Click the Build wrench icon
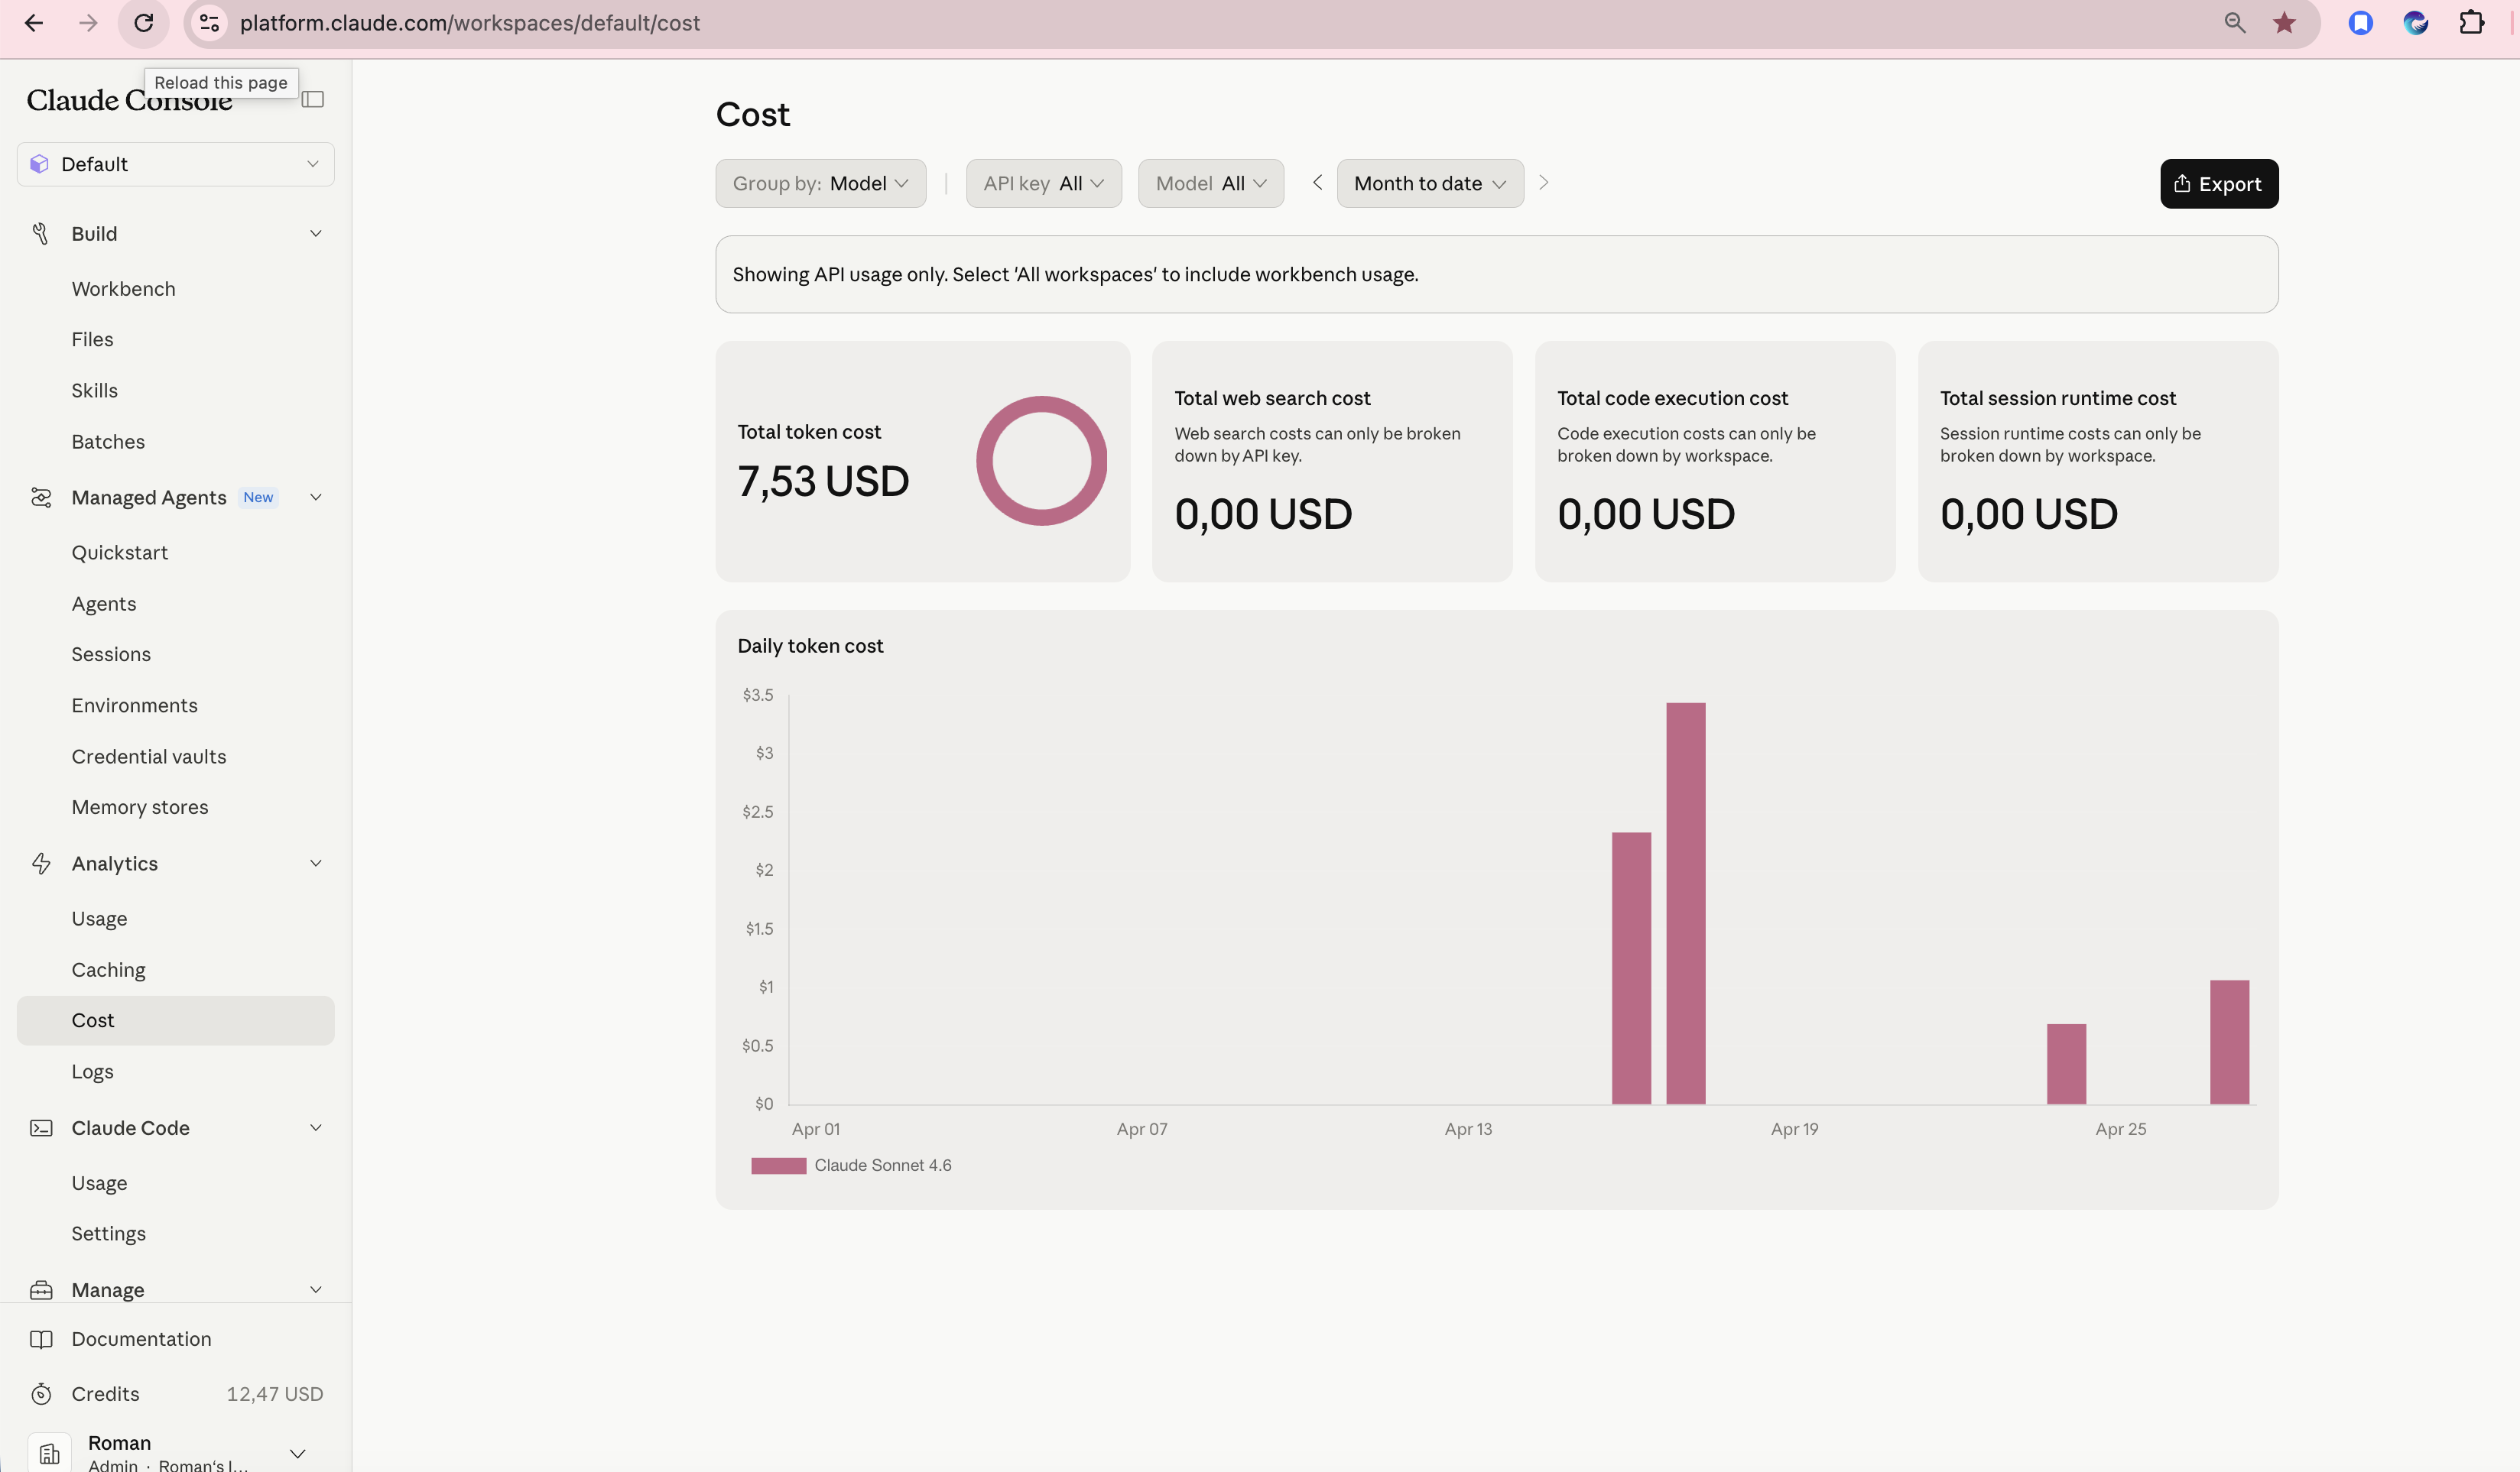 click(x=41, y=234)
